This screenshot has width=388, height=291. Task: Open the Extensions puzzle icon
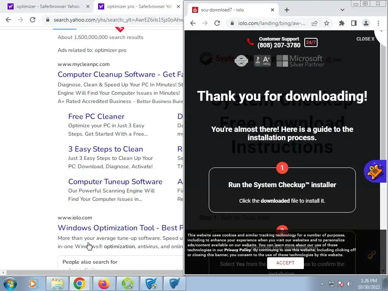[342, 23]
